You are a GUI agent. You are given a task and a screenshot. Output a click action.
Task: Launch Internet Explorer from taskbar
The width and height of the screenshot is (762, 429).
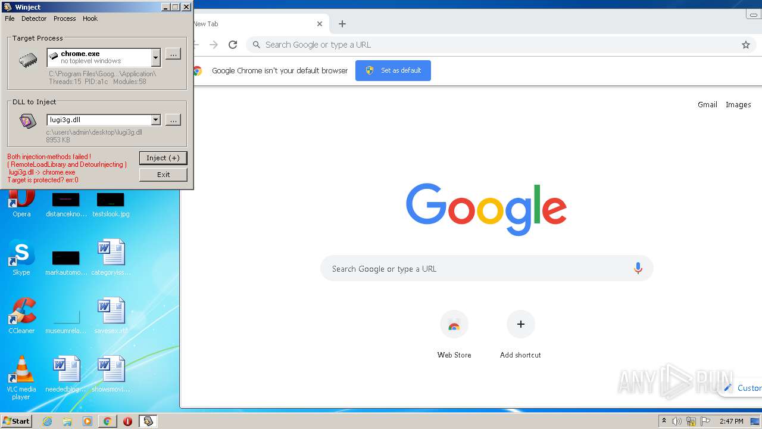pos(48,421)
